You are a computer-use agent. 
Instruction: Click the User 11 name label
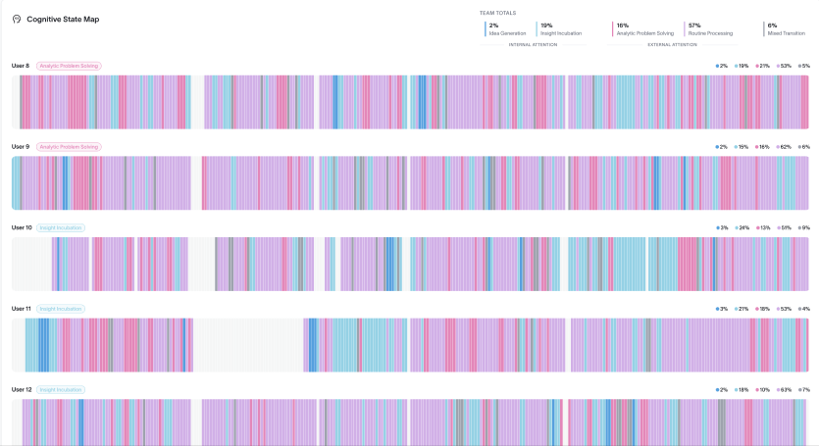tap(22, 309)
